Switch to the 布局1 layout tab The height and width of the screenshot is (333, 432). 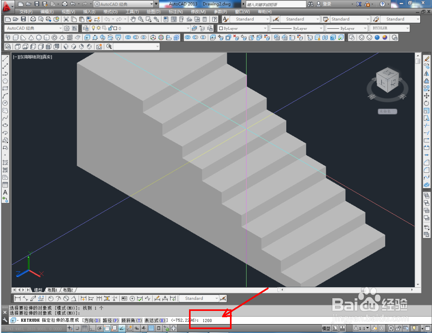(x=52, y=290)
